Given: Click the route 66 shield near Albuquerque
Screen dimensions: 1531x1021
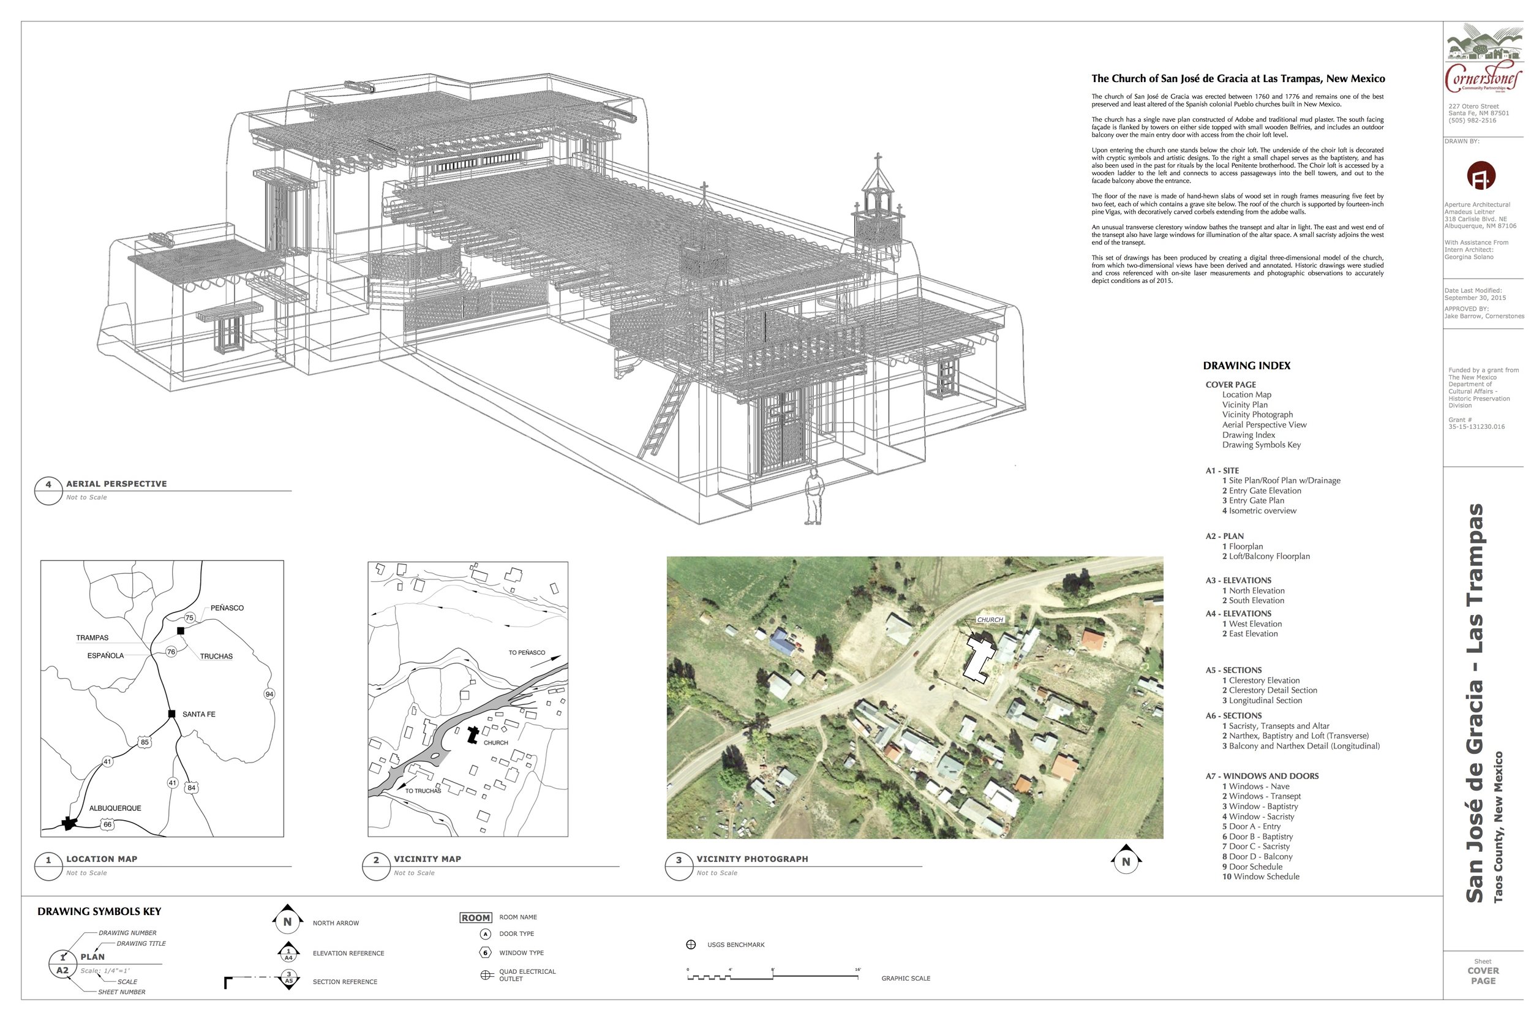Looking at the screenshot, I should pos(107,824).
